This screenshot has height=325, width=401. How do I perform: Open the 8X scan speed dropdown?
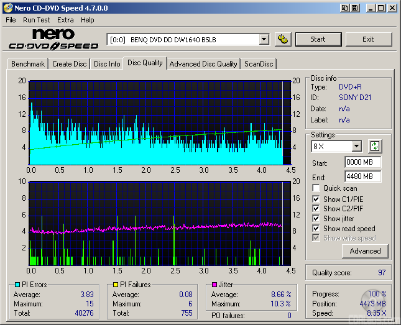[356, 147]
